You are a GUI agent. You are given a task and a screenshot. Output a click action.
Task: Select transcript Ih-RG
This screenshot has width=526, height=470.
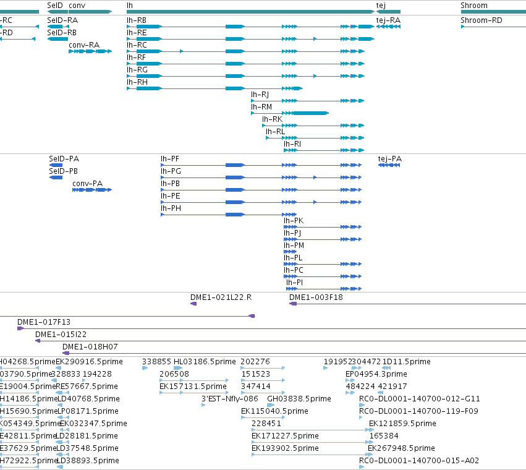[x=245, y=76]
